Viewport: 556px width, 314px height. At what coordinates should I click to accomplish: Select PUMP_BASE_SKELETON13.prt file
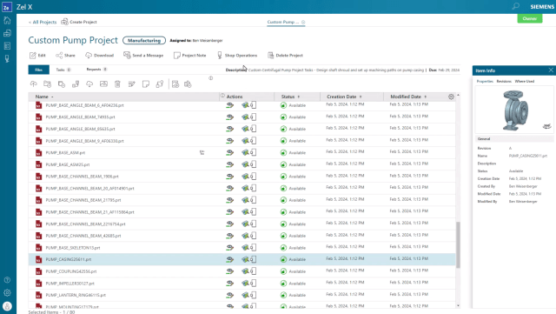point(73,248)
